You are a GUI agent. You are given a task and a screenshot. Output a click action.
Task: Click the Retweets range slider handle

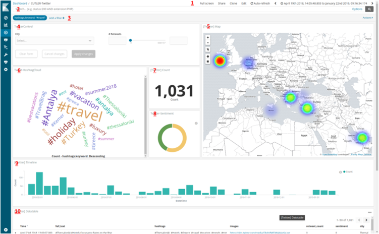(130, 40)
